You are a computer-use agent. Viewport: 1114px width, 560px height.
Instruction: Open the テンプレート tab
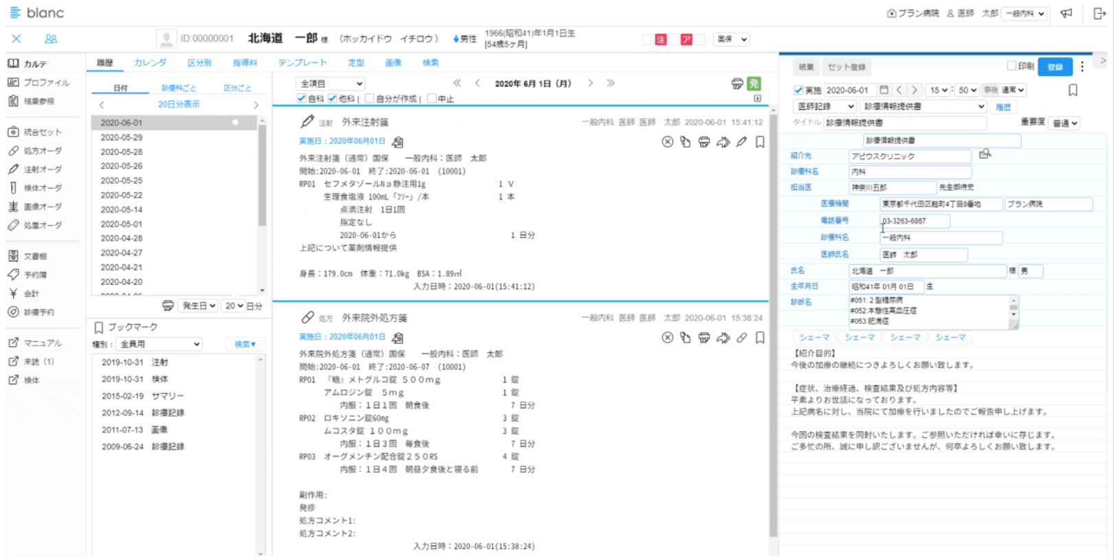coord(302,62)
